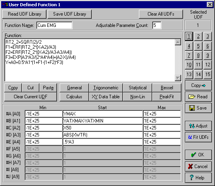Viewport: 215px width, 186px height.
Task: Click the function scrollbar track
Action: pyautogui.click(x=178, y=60)
